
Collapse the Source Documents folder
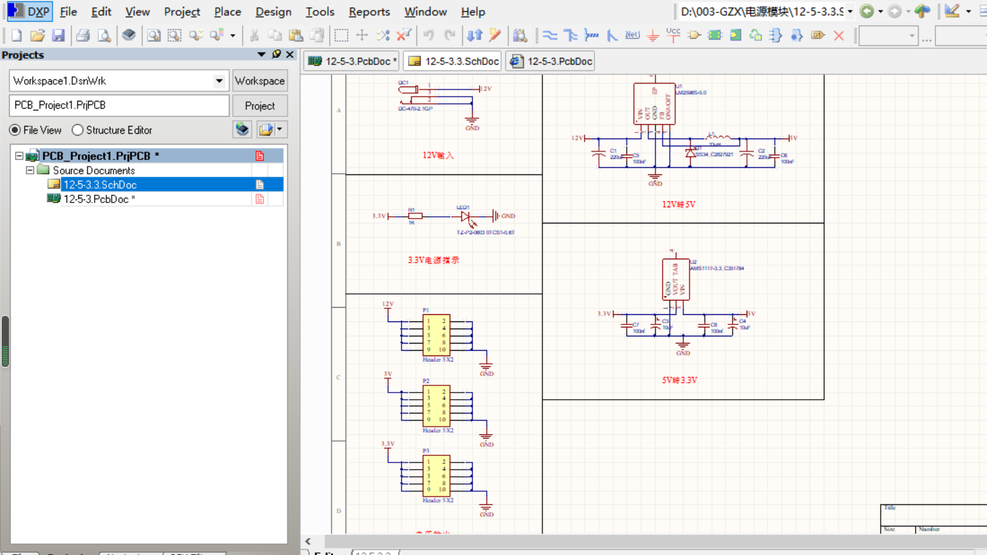tap(30, 170)
